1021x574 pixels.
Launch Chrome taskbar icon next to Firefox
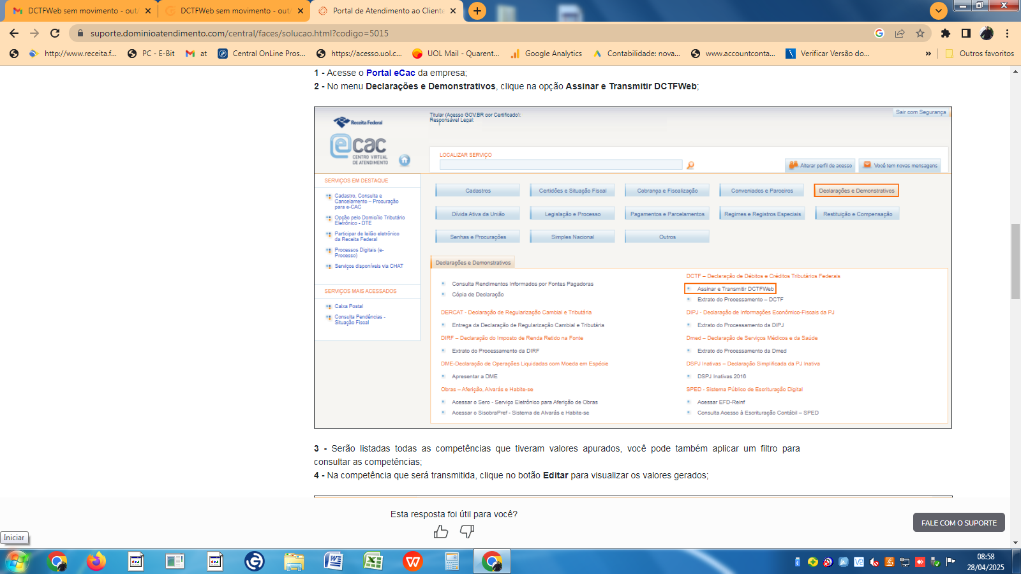57,561
